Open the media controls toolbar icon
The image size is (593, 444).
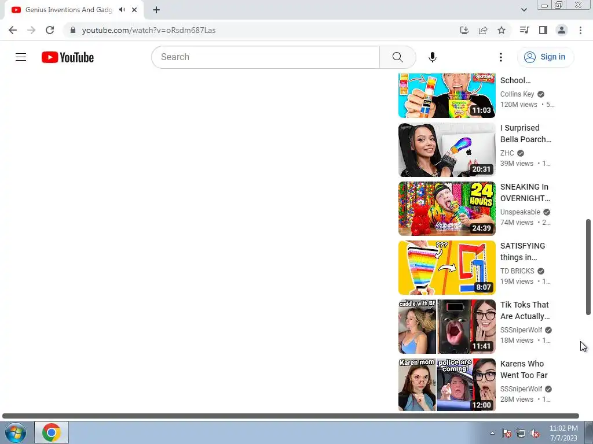pos(525,30)
